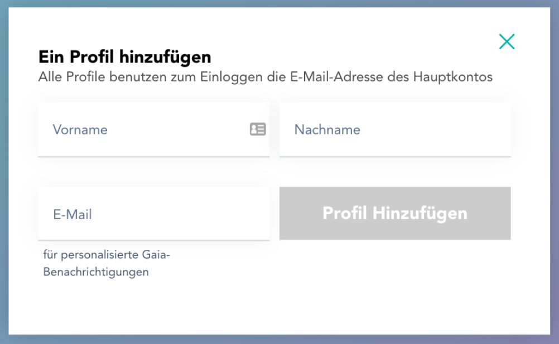The height and width of the screenshot is (344, 559).
Task: Click the subtitle about the Hauptkonto E-Mail-Adresse
Action: tap(265, 77)
